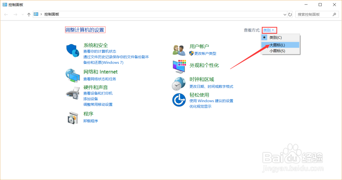Click 通过文件历史记录保存你的文件备份副本 link

click(x=116, y=57)
